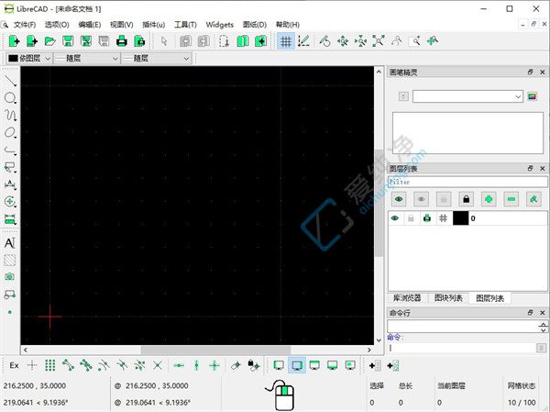Switch to the 图块列表 tab
Viewport: 550px width, 412px height.
point(448,298)
